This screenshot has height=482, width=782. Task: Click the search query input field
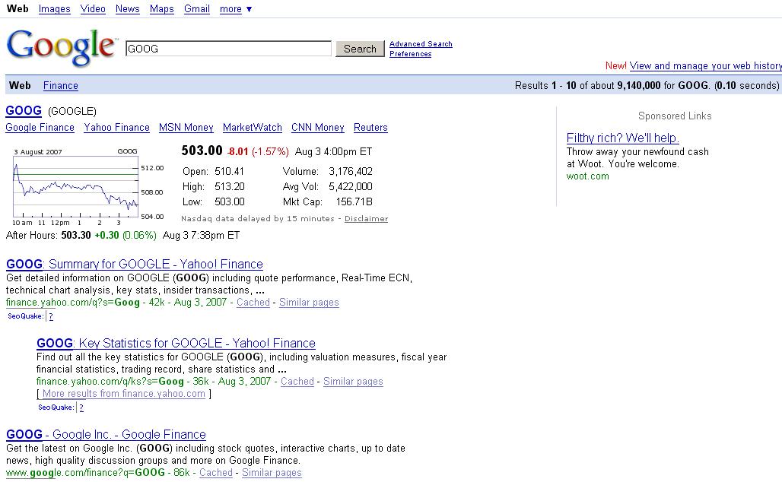coord(228,49)
